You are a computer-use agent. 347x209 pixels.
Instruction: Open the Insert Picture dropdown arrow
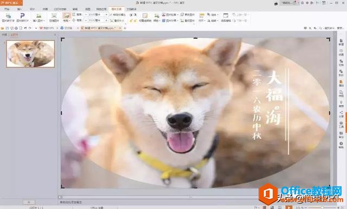click(x=44, y=21)
